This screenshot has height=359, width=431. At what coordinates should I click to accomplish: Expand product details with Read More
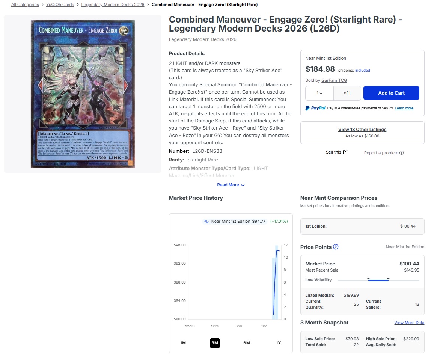[231, 185]
